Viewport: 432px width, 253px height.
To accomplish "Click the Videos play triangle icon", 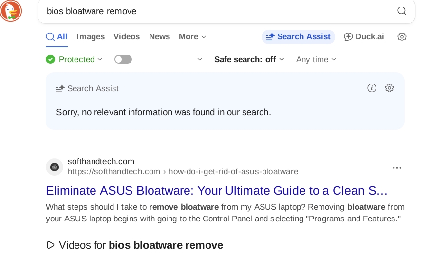I will pos(50,245).
